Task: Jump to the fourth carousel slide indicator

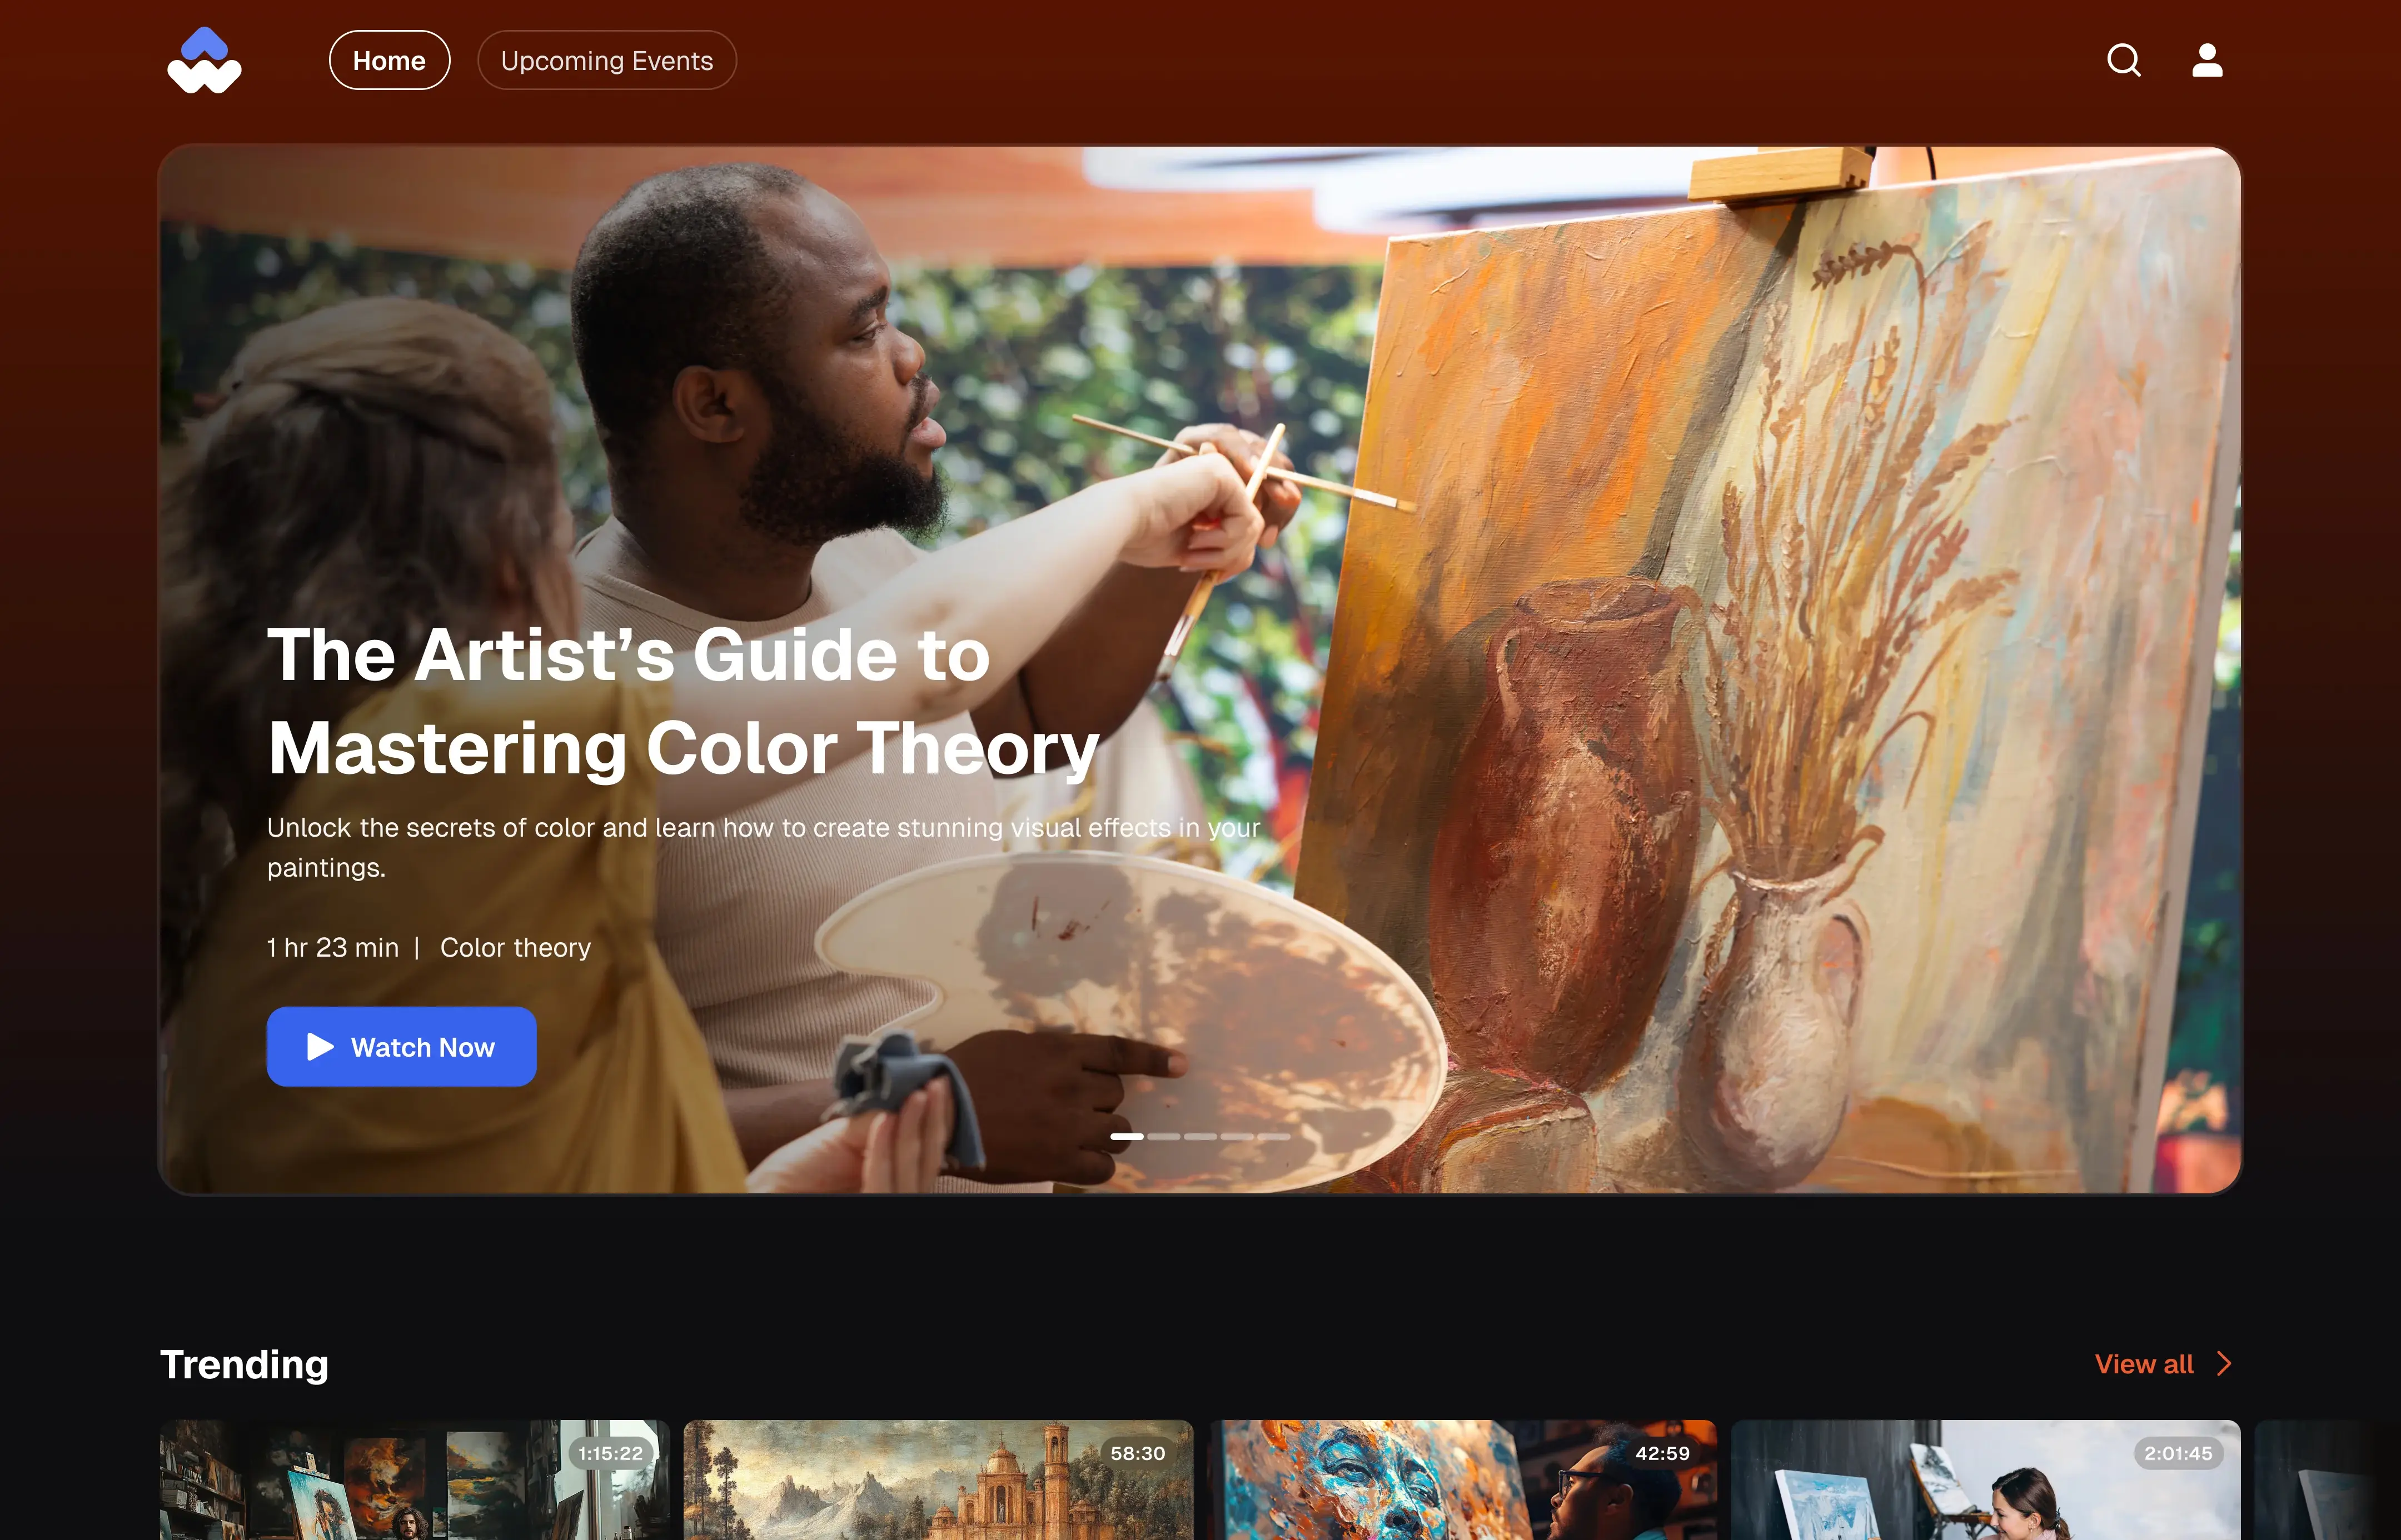Action: coord(1237,1136)
